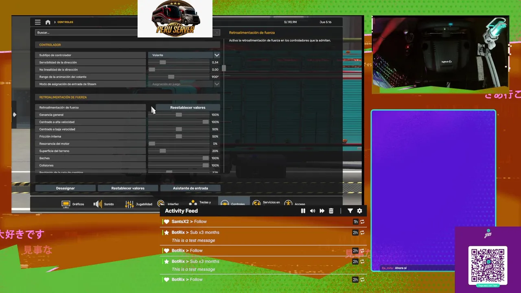Open the Gráficos settings tab

pos(73,204)
